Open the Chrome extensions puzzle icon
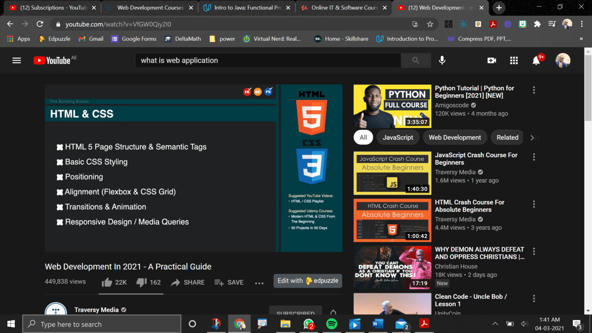The width and height of the screenshot is (592, 333). tap(537, 24)
